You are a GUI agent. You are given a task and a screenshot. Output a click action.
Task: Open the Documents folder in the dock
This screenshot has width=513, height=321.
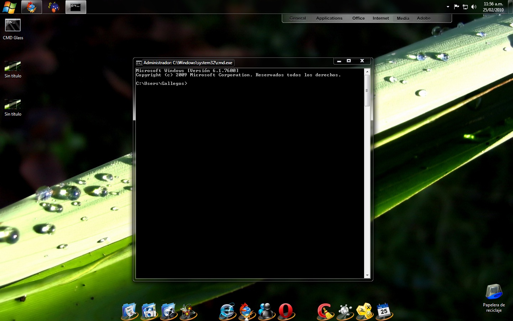click(130, 311)
